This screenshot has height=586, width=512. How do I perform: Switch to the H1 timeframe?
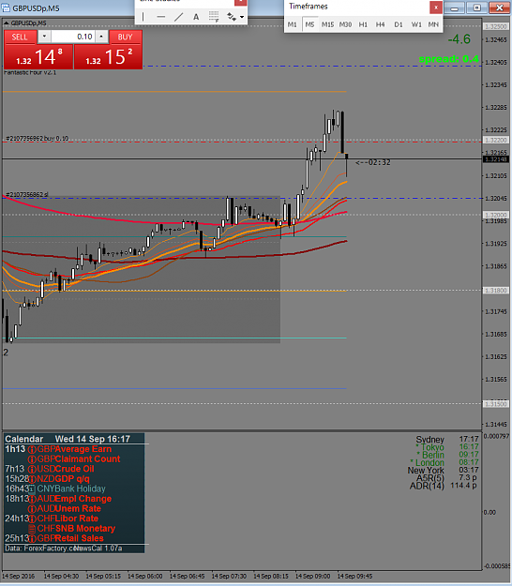(363, 24)
